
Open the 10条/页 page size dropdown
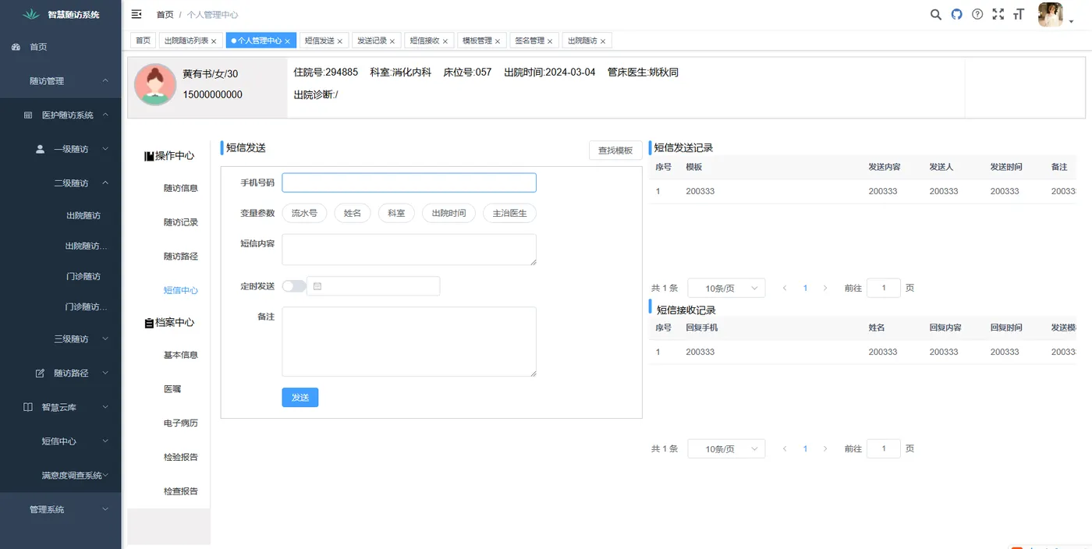pyautogui.click(x=725, y=288)
